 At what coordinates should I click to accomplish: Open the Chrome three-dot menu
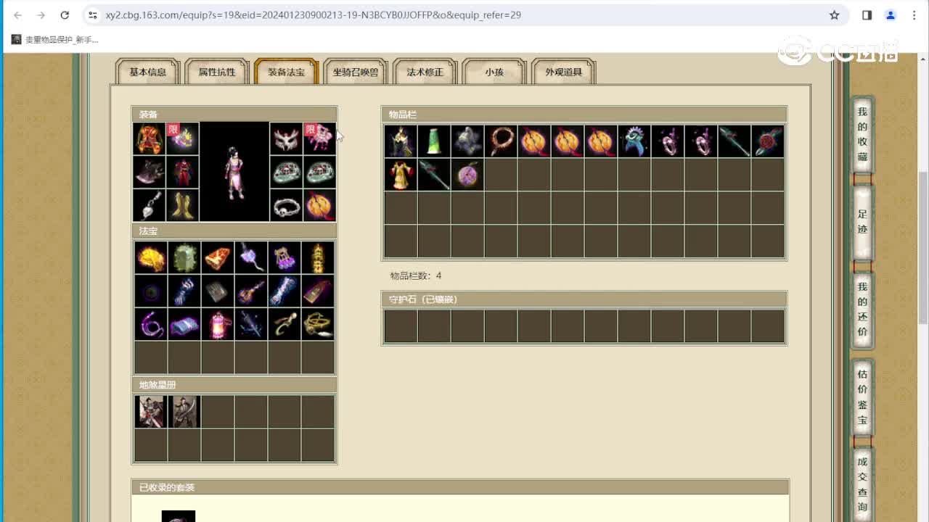pyautogui.click(x=914, y=14)
